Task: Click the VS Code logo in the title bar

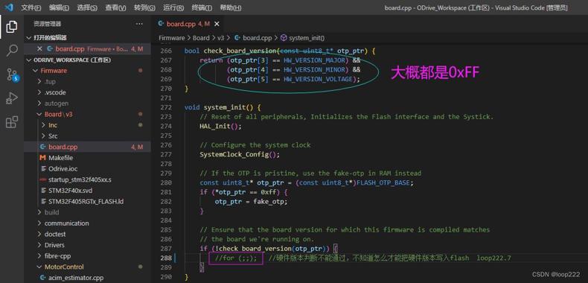Action: coord(9,7)
